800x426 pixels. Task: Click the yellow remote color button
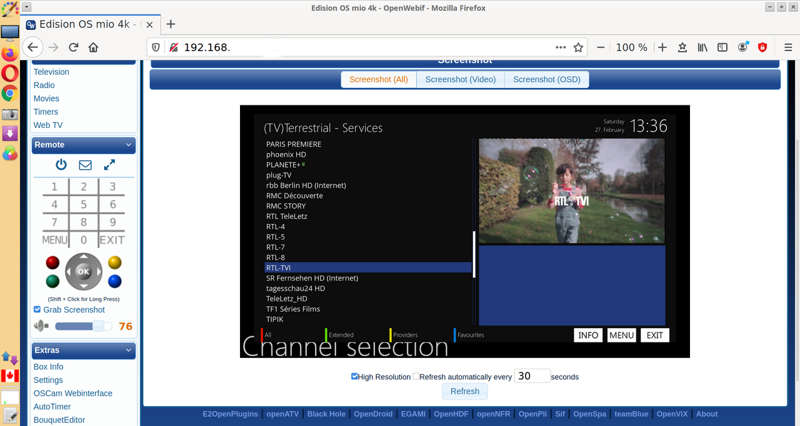[x=114, y=262]
